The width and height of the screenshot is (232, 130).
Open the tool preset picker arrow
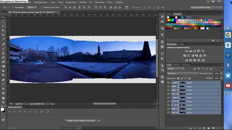point(9,7)
